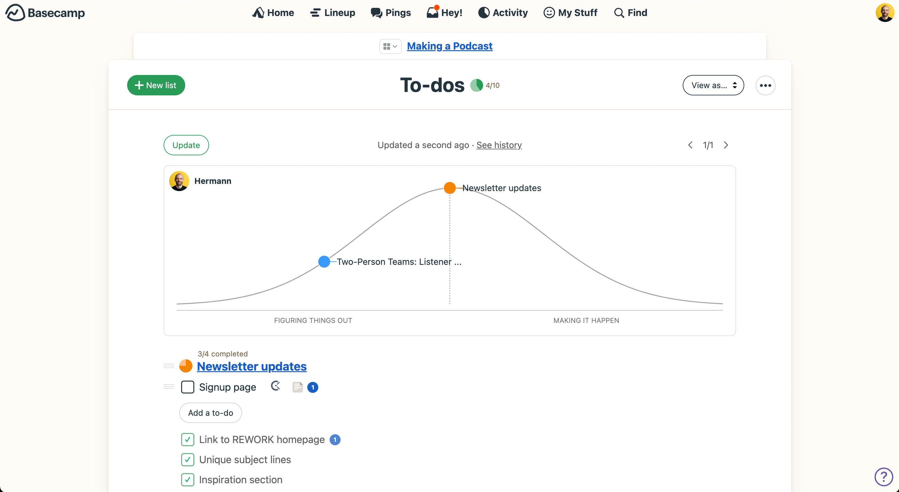Select the blue Two-Person Teams hill dot
This screenshot has height=492, width=899.
[x=324, y=261]
